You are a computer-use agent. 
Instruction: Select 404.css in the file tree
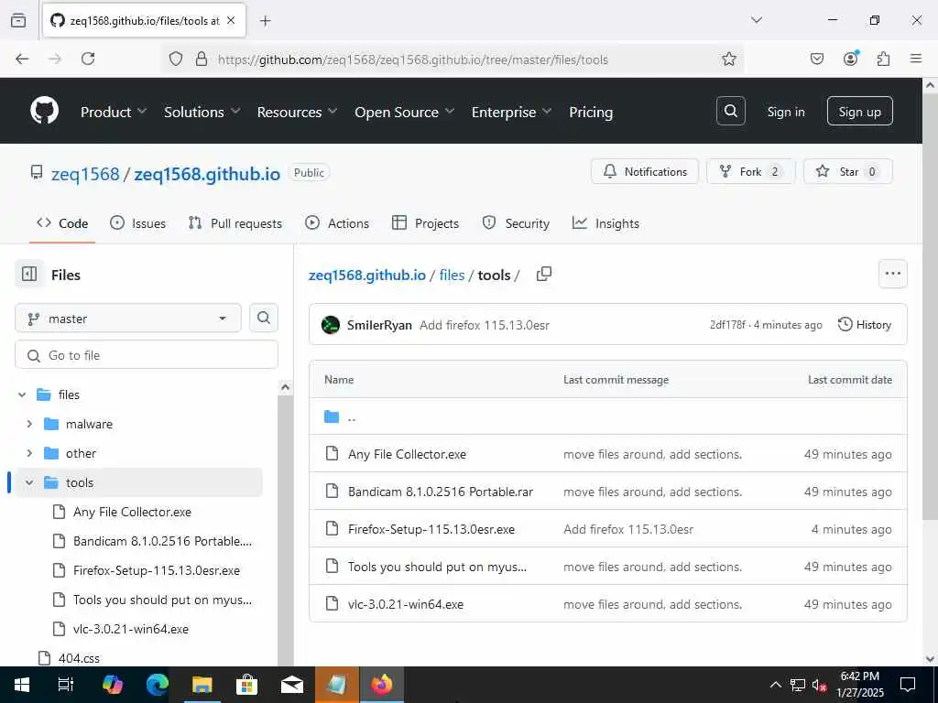click(x=79, y=658)
